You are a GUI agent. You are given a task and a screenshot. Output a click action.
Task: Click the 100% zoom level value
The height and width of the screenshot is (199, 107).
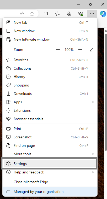pyautogui.click(x=69, y=50)
